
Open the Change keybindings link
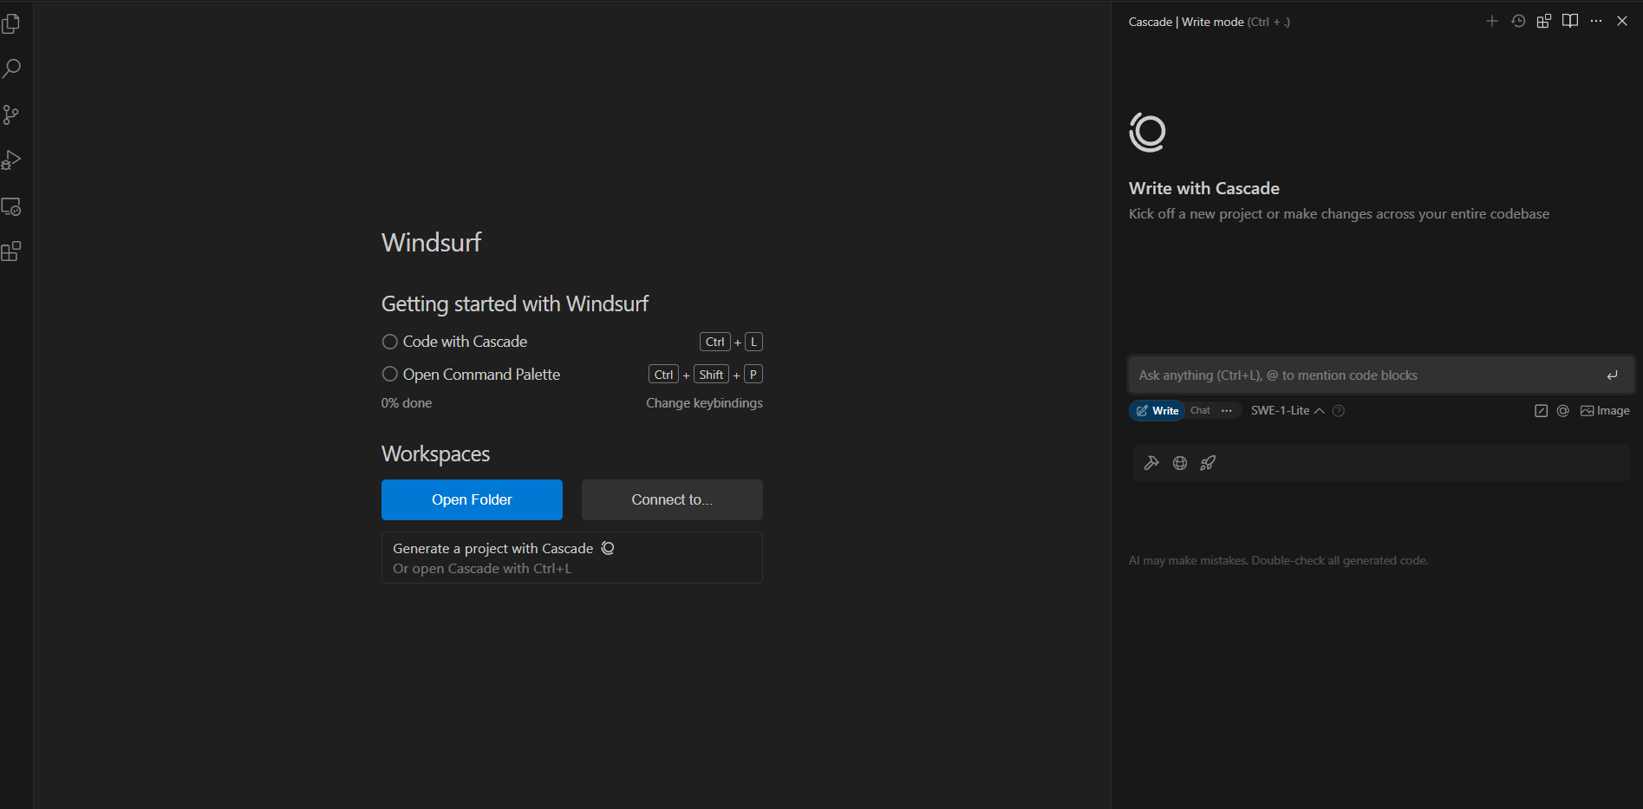pos(704,403)
